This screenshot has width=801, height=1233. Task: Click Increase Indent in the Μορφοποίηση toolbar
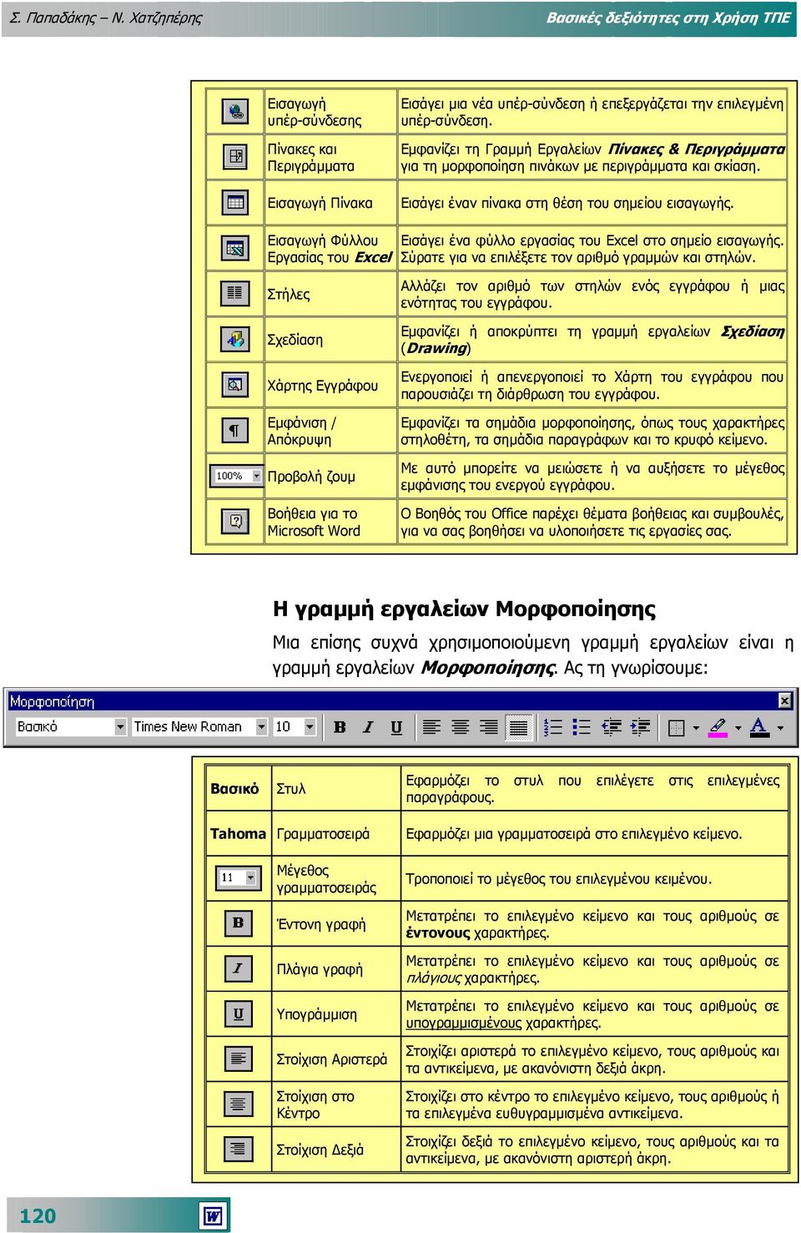[x=640, y=727]
